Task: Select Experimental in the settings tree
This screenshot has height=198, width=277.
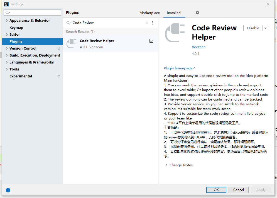Action: tap(21, 76)
